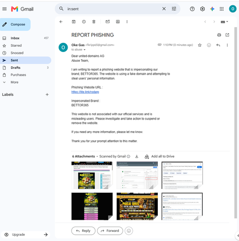Open the Support help icon
The width and height of the screenshot is (239, 241).
tap(192, 9)
